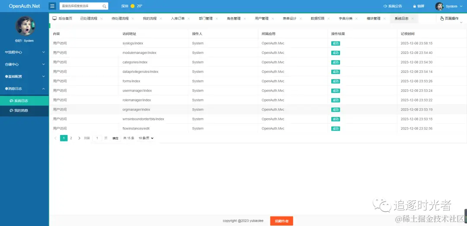This screenshot has height=226, width=467.
Task: Switch to the 入库订单 tab
Action: click(178, 19)
